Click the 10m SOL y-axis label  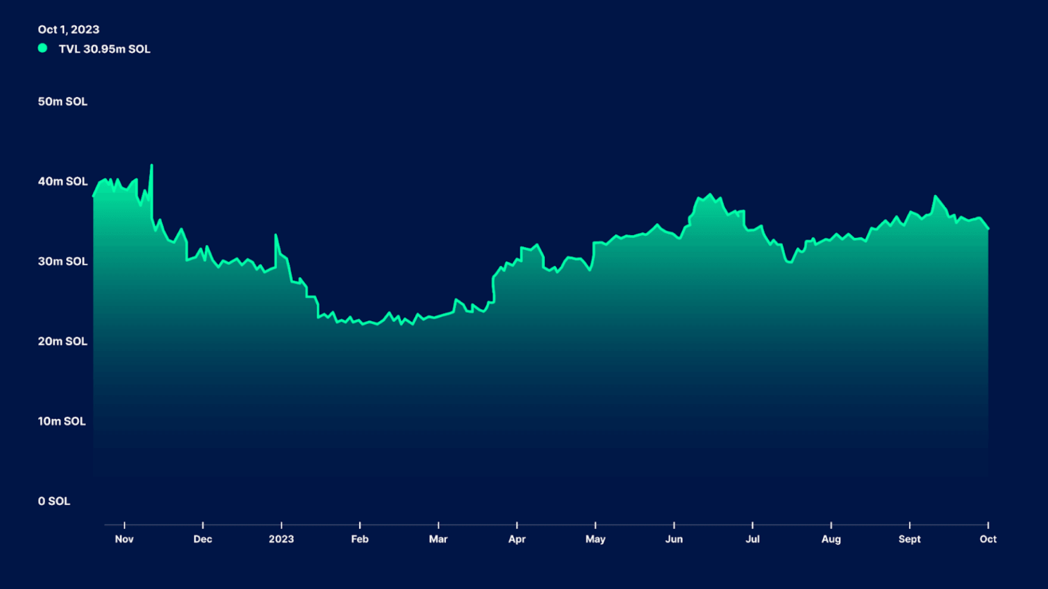coord(62,421)
